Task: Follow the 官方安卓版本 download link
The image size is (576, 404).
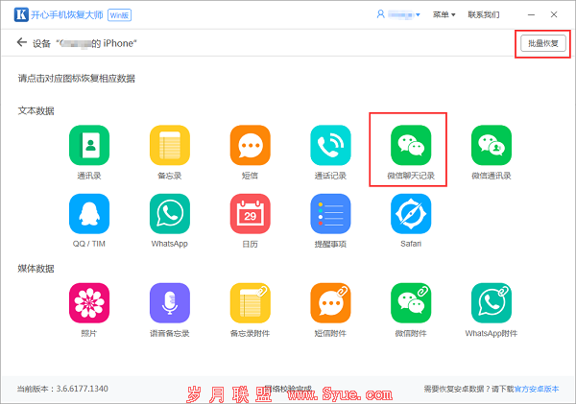Action: [537, 389]
